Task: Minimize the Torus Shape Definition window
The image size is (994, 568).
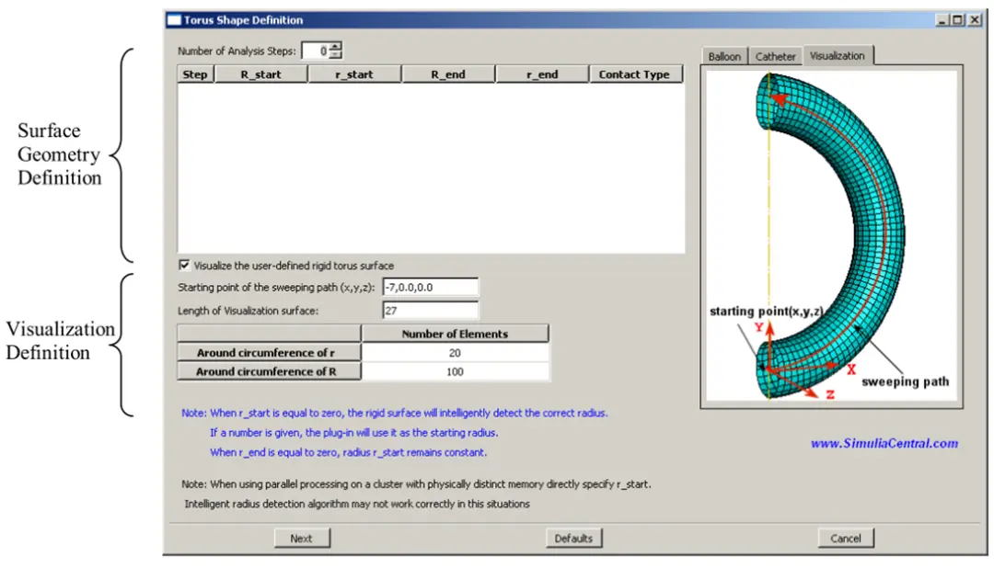Action: tap(942, 19)
